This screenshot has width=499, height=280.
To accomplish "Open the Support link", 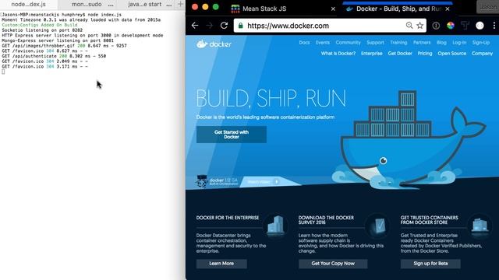I will pyautogui.click(x=375, y=43).
